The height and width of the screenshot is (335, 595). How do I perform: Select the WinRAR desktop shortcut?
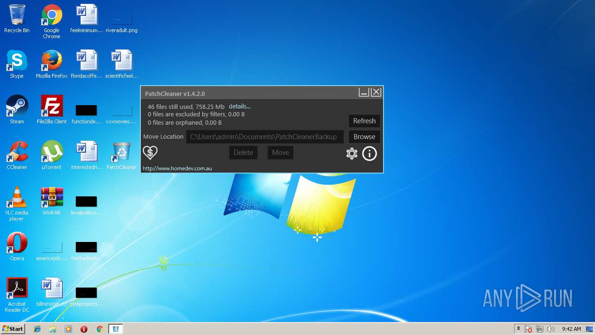click(x=52, y=201)
